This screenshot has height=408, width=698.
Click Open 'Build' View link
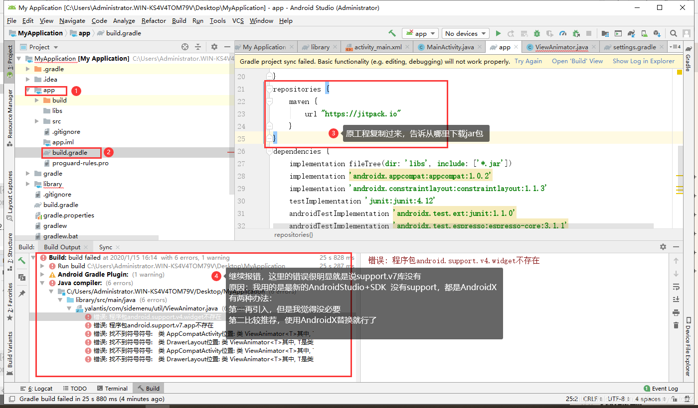[577, 61]
